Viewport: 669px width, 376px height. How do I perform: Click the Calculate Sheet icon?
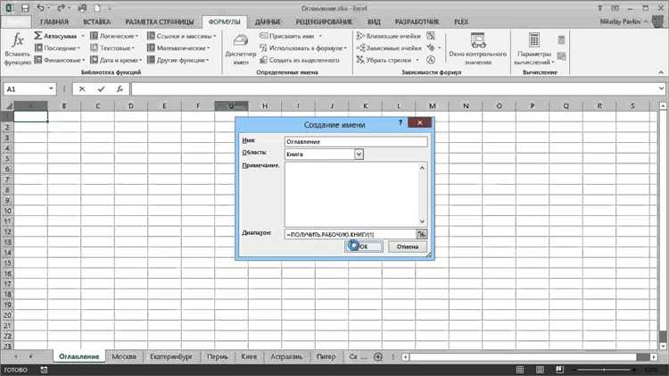(561, 56)
